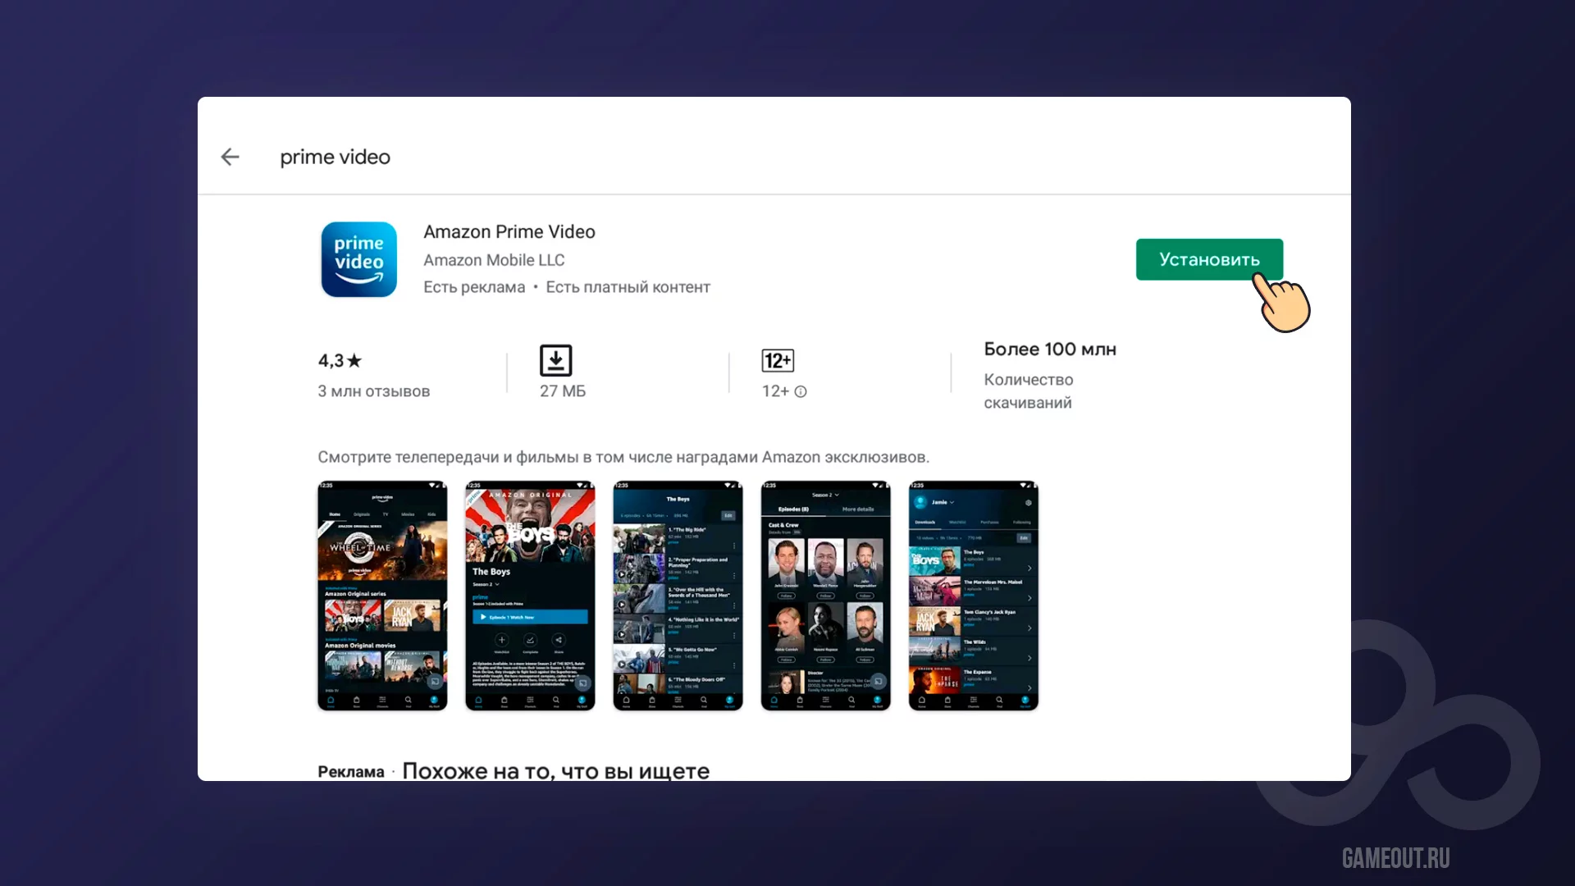Open third screenshot with episode list
The width and height of the screenshot is (1575, 886).
(x=678, y=596)
